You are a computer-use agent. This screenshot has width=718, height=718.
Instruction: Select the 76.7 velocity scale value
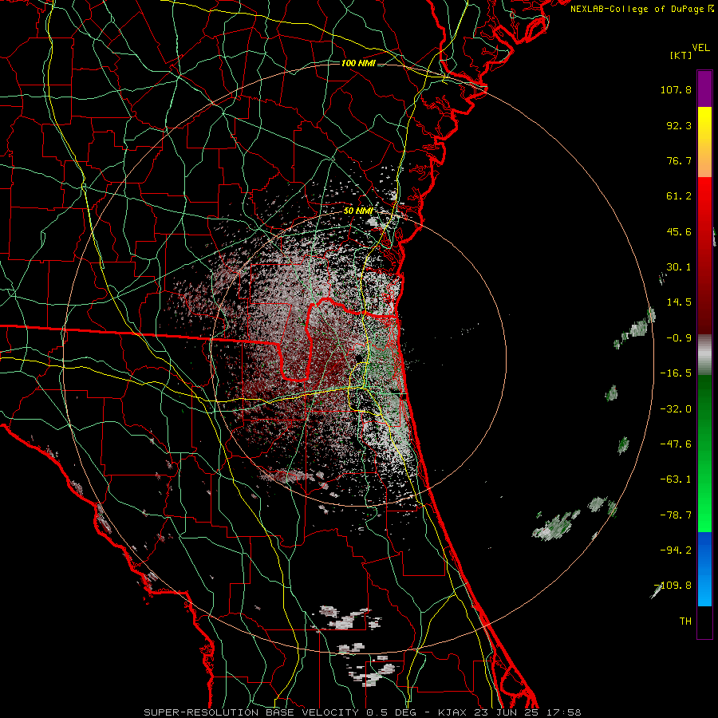[x=679, y=160]
